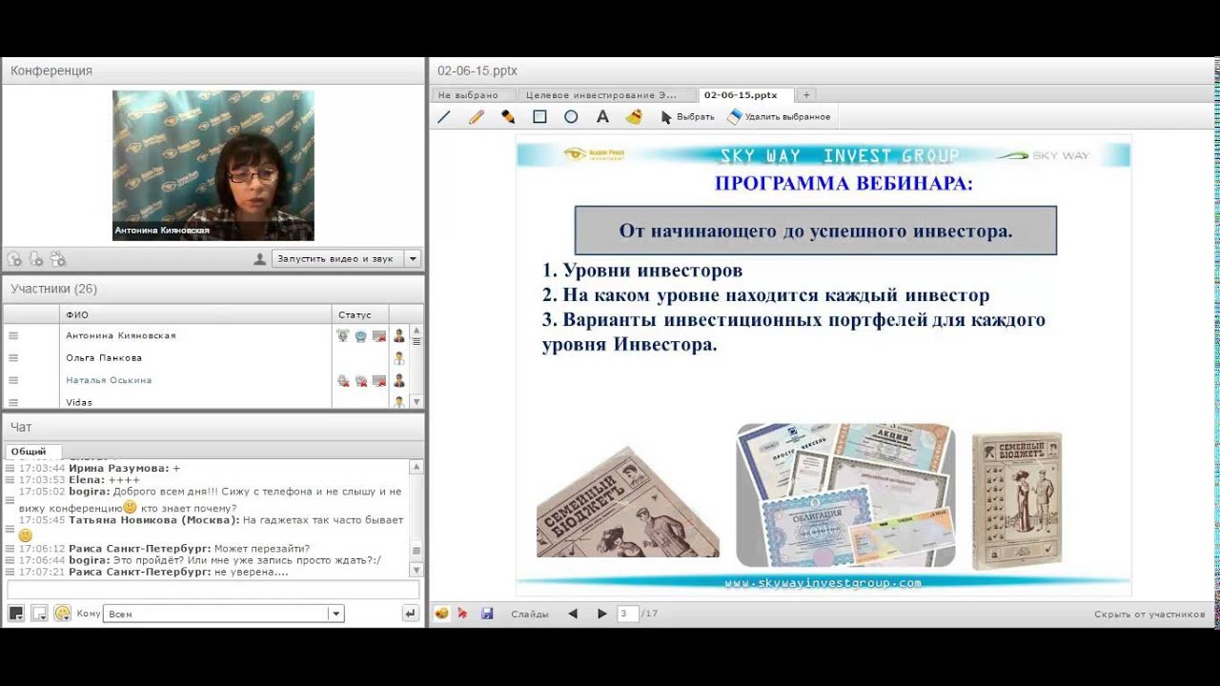The image size is (1220, 686).
Task: Add new document tab with plus
Action: 806,95
